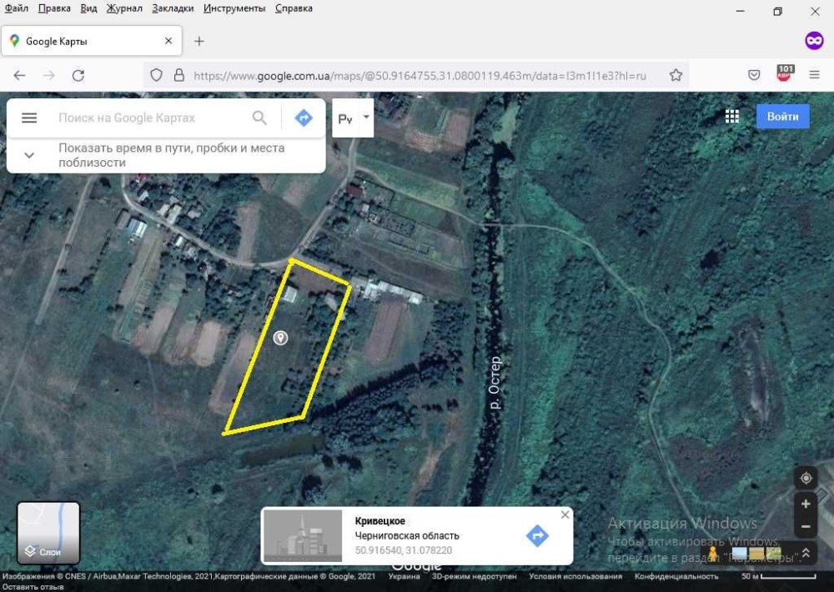Click the 3D-режим недоступен text
834x592 pixels.
pyautogui.click(x=474, y=576)
